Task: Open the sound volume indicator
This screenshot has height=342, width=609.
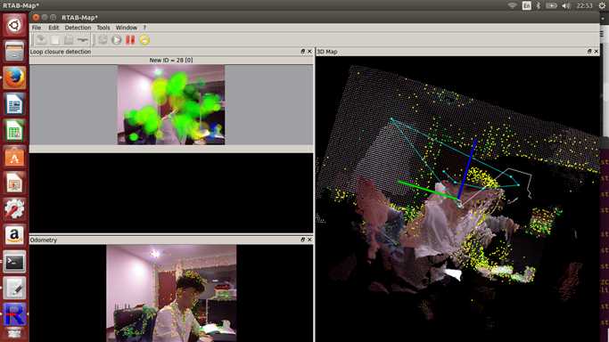Action: (x=566, y=5)
